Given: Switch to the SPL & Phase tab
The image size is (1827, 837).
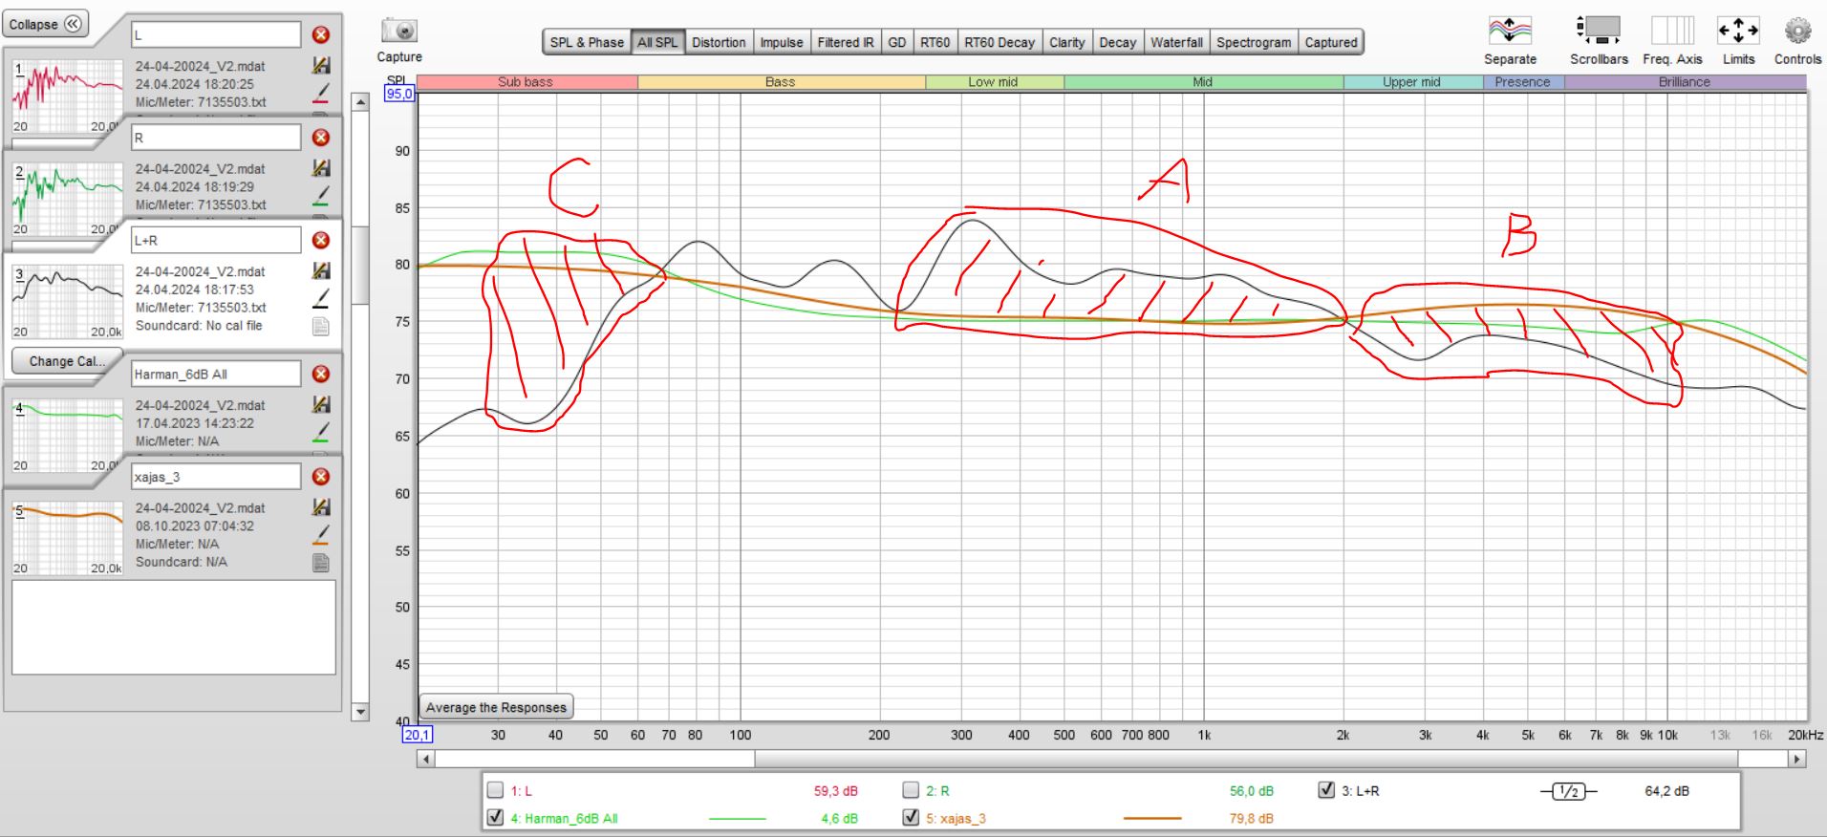Looking at the screenshot, I should tap(587, 42).
